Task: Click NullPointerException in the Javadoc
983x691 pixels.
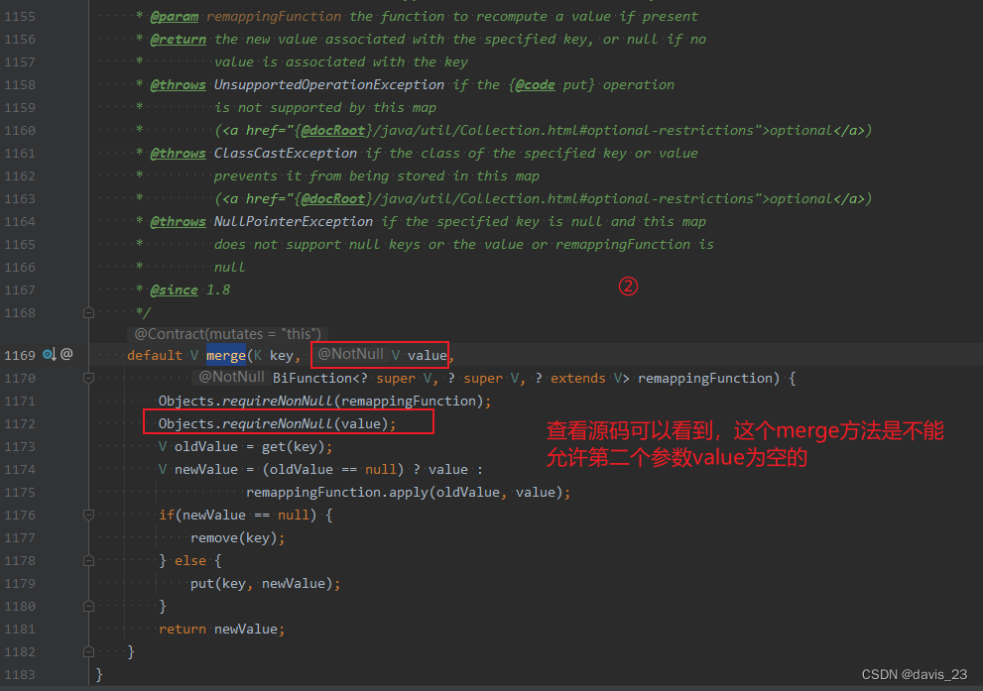Action: coord(294,222)
